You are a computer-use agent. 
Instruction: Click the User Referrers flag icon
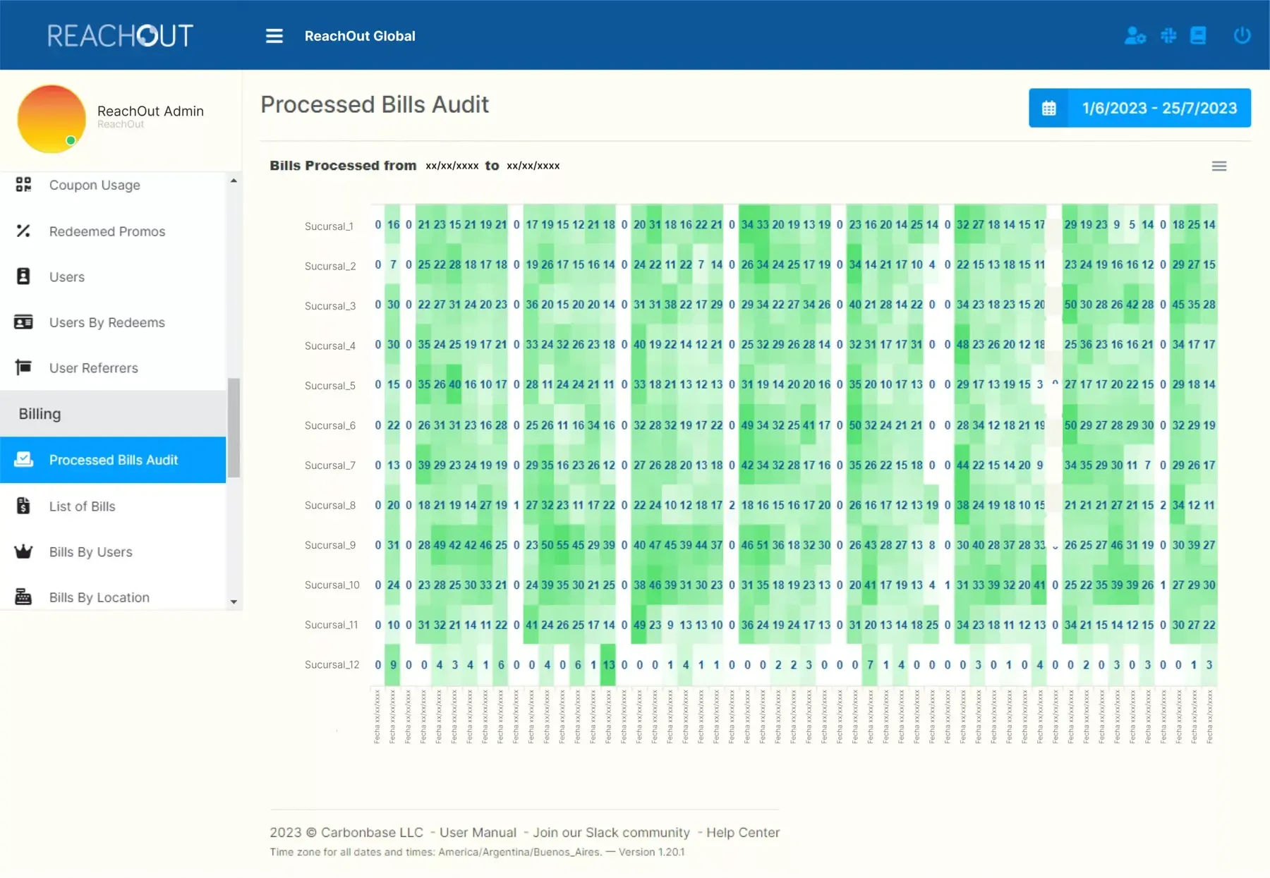[x=23, y=367]
